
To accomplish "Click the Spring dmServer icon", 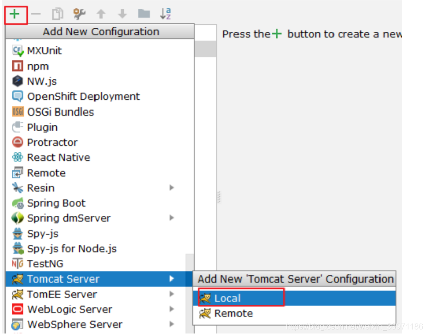I will coord(18,218).
